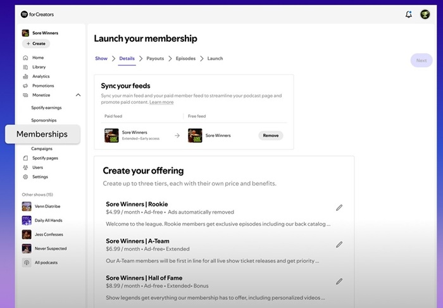
Task: Click the Home house icon
Action: 25,58
